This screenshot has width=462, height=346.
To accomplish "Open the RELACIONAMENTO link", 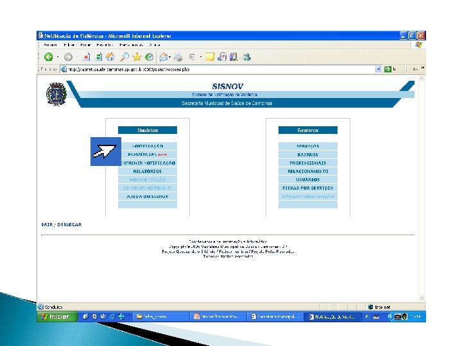I will tap(308, 171).
